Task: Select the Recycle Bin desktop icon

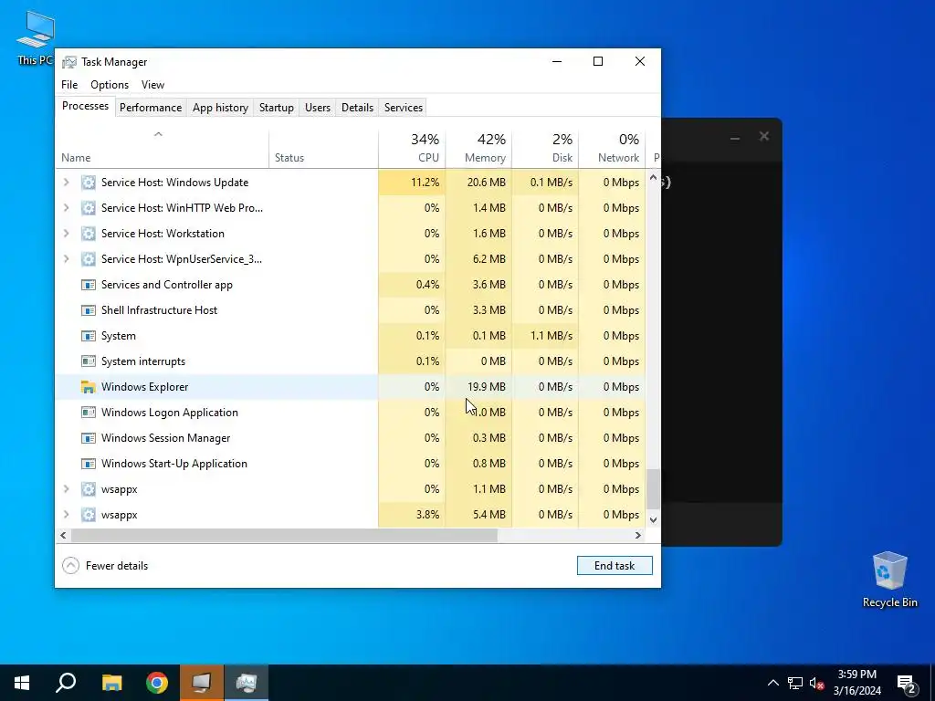Action: 889,580
